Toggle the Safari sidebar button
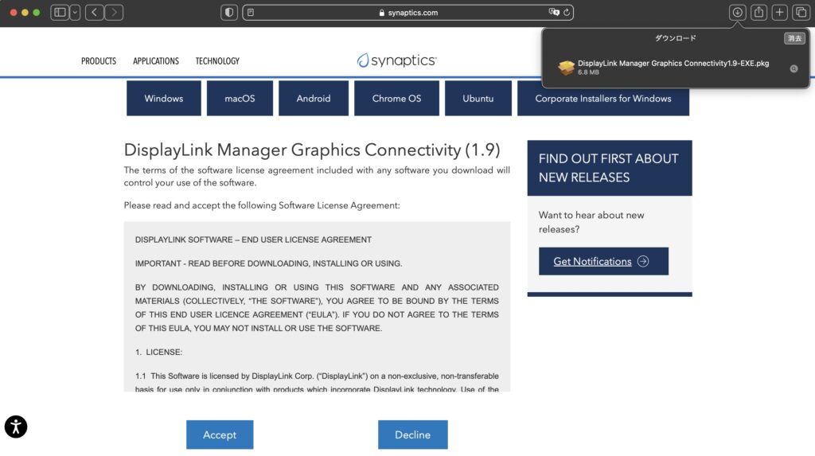Screen dimensions: 815x456 click(60, 12)
